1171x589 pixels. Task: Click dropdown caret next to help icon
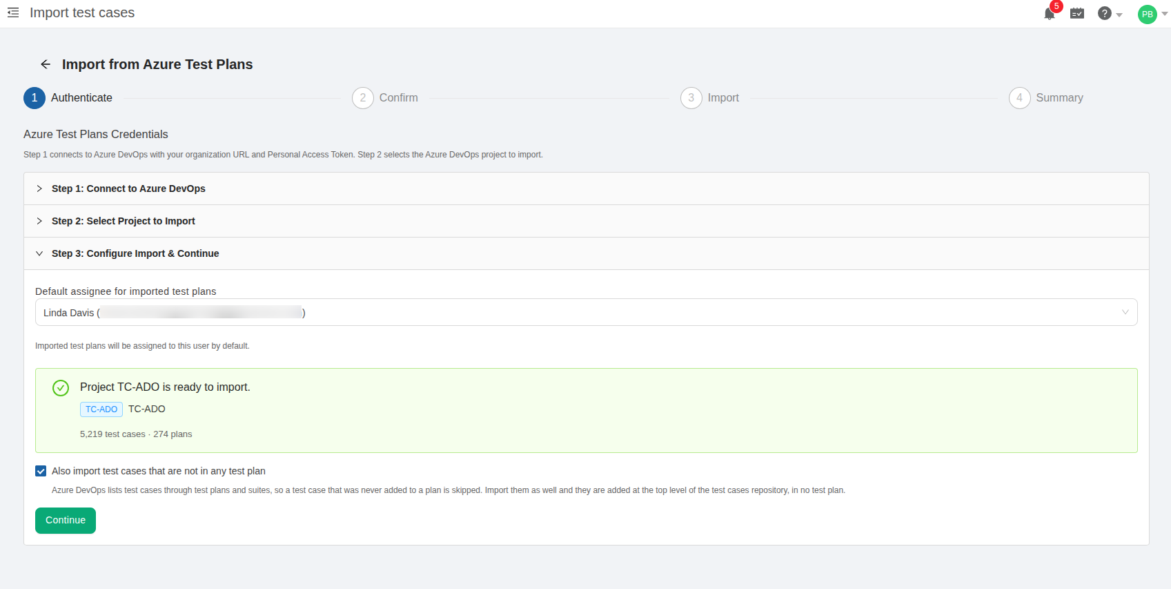pos(1119,15)
